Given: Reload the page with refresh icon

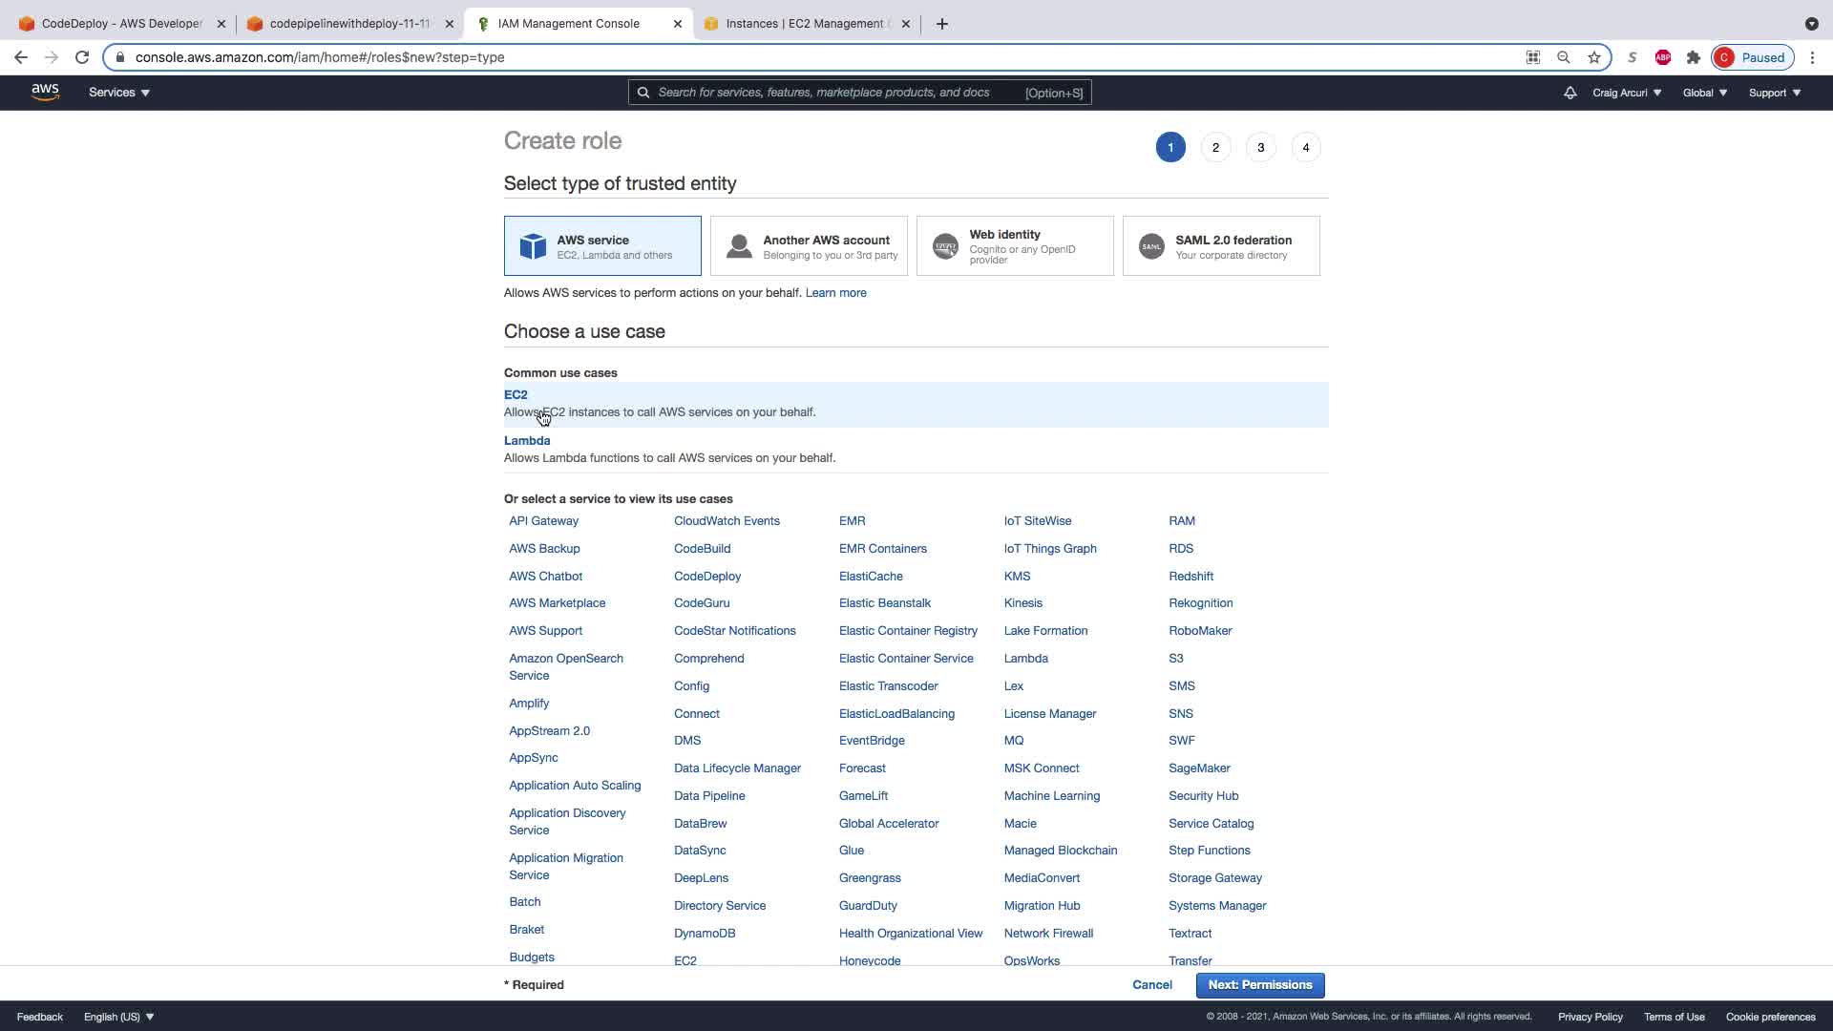Looking at the screenshot, I should click(x=82, y=57).
